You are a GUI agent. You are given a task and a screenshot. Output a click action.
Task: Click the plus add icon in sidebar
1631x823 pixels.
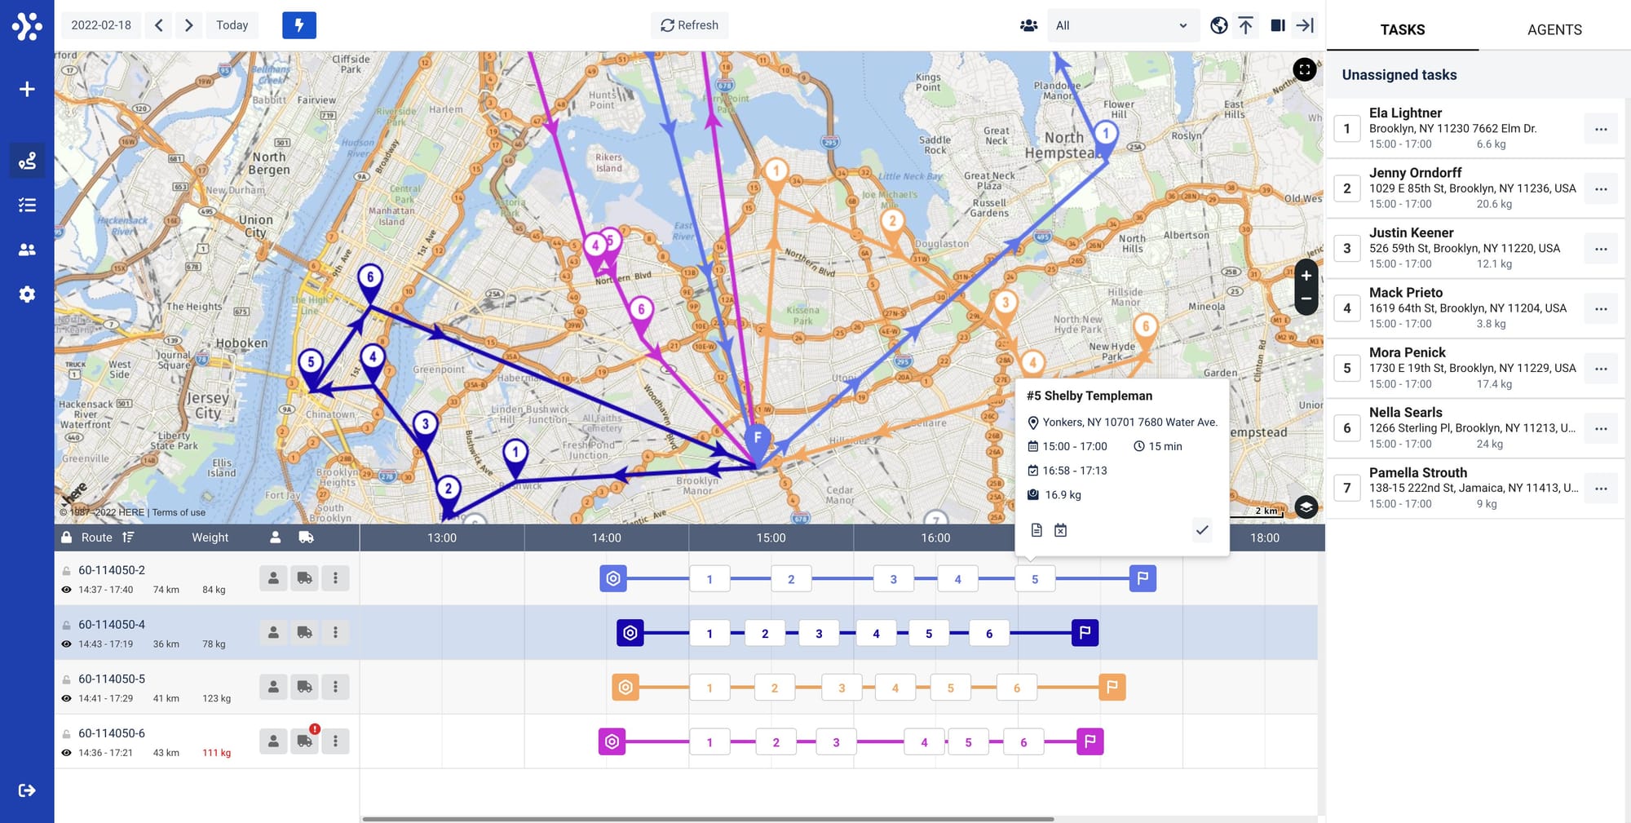27,89
